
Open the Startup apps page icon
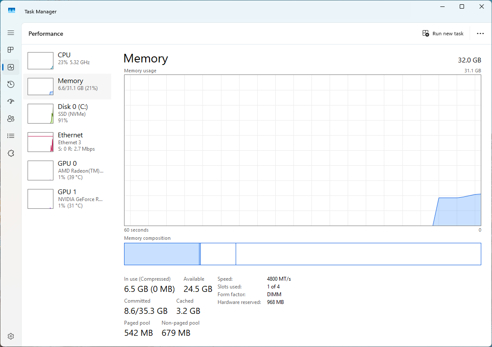coord(11,102)
